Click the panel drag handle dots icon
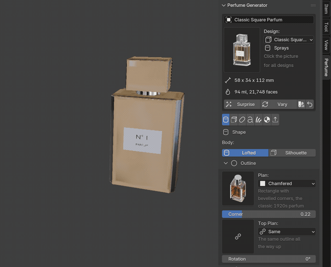 [313, 5]
